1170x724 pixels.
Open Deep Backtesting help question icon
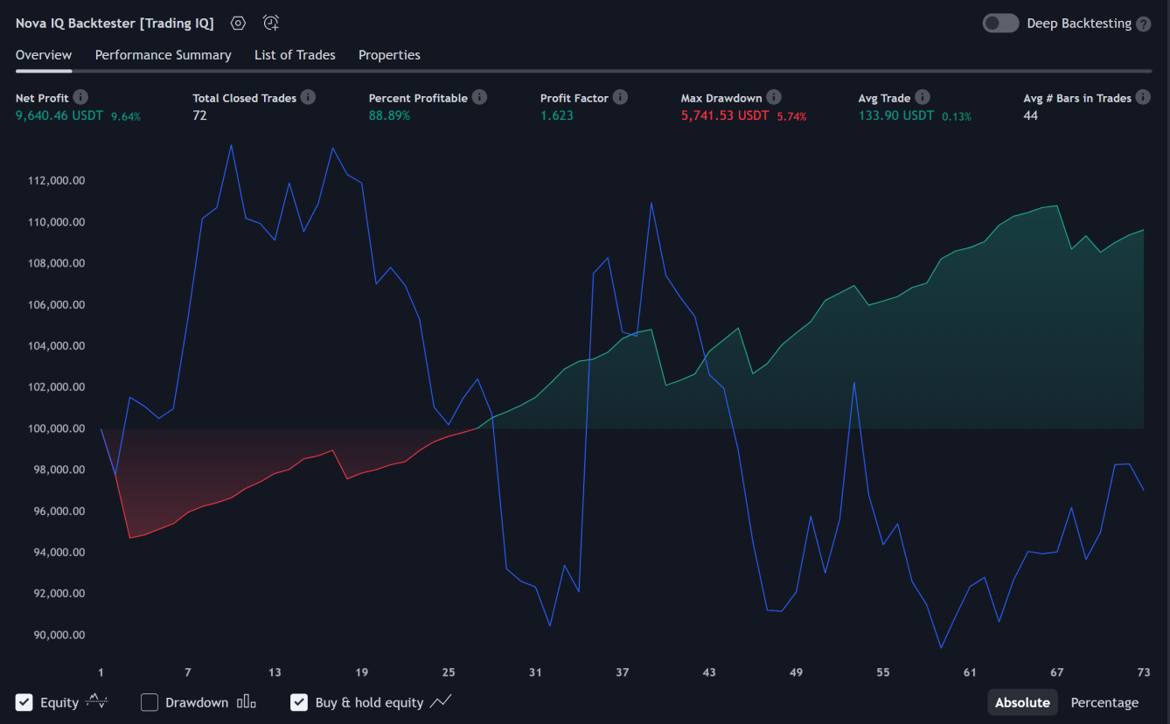tap(1143, 24)
